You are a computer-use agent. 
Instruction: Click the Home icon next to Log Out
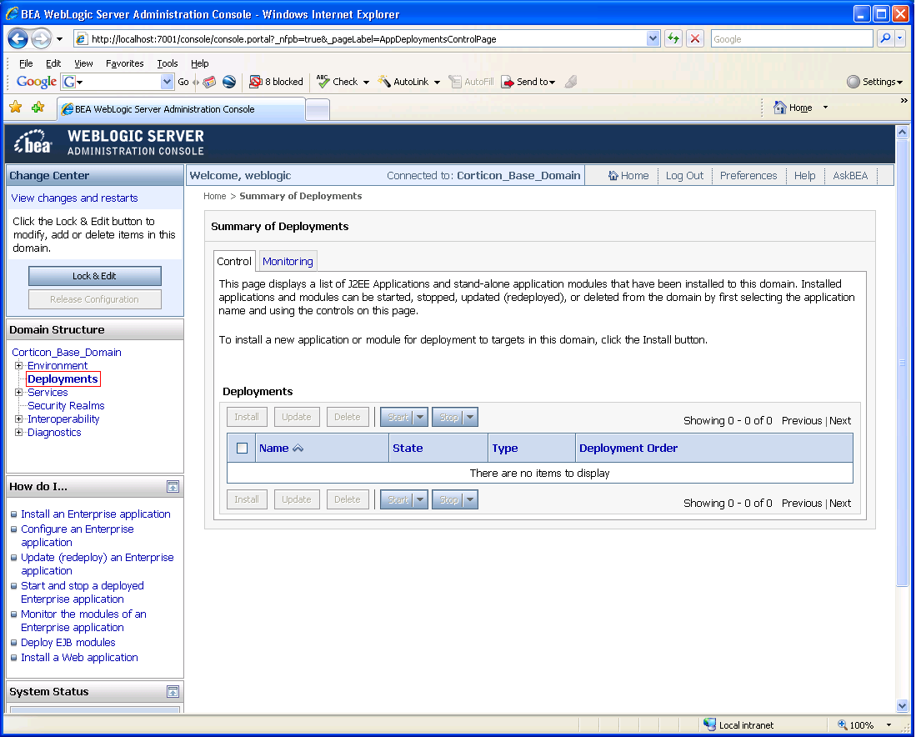616,175
